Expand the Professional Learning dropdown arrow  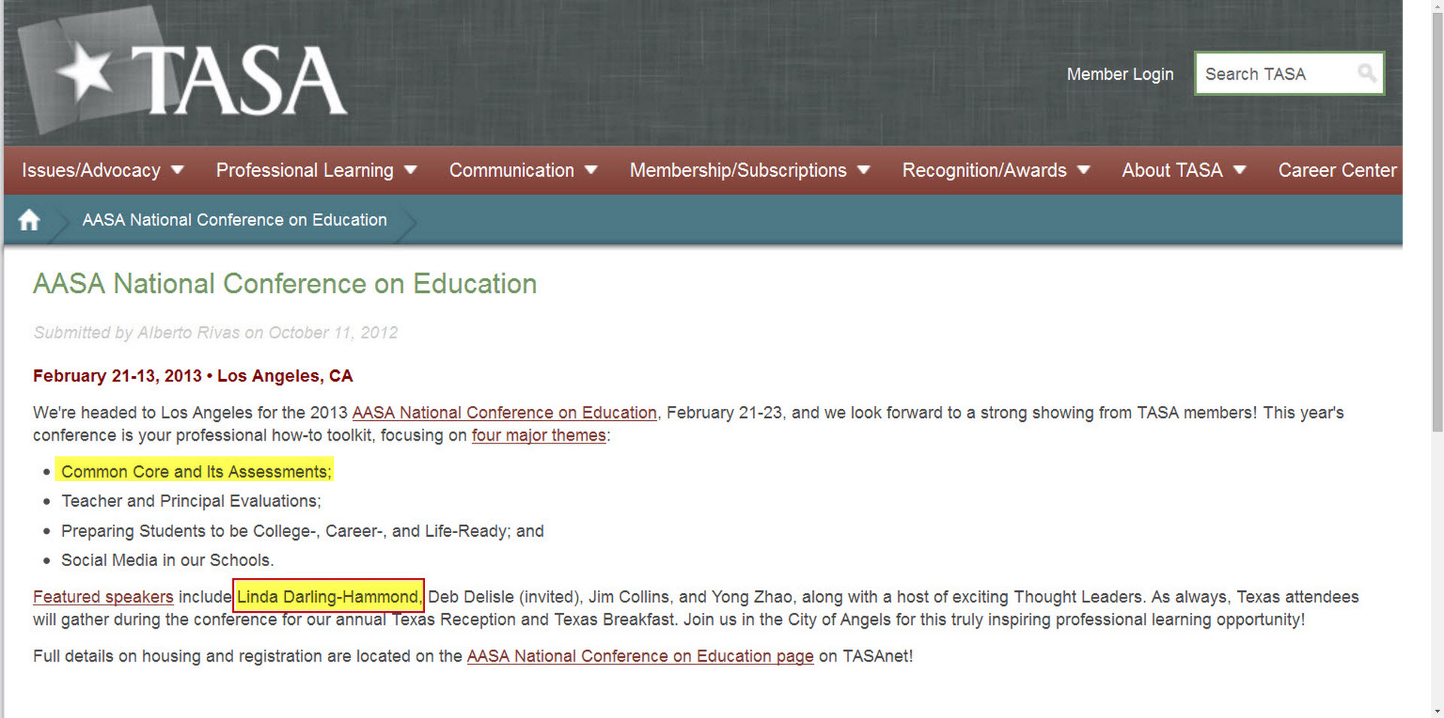tap(411, 170)
